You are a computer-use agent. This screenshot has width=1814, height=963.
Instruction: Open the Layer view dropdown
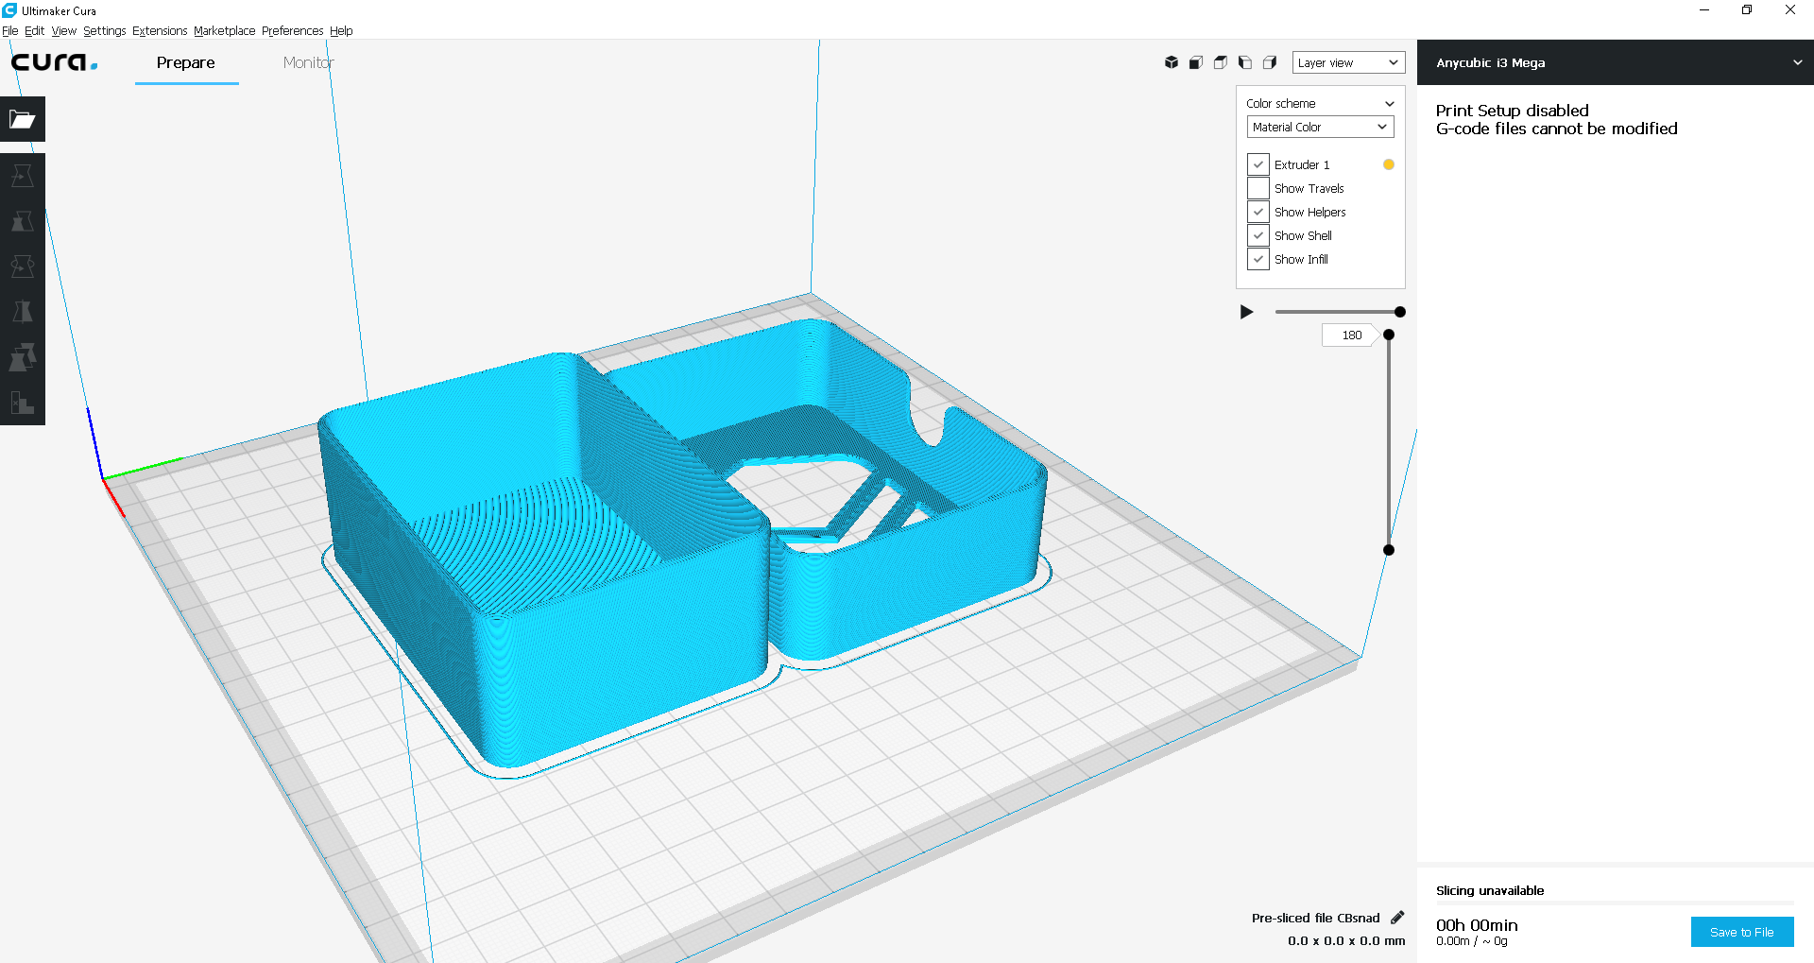click(1348, 62)
